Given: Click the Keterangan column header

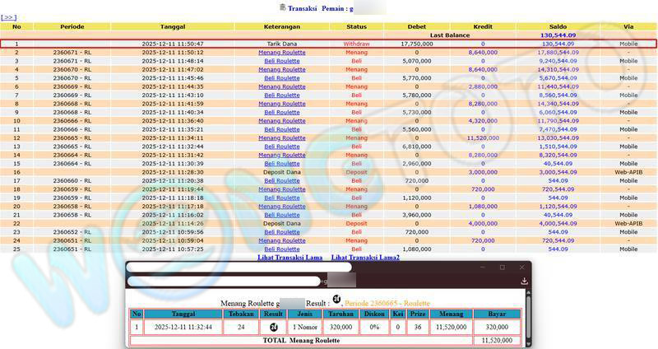Looking at the screenshot, I should [282, 26].
